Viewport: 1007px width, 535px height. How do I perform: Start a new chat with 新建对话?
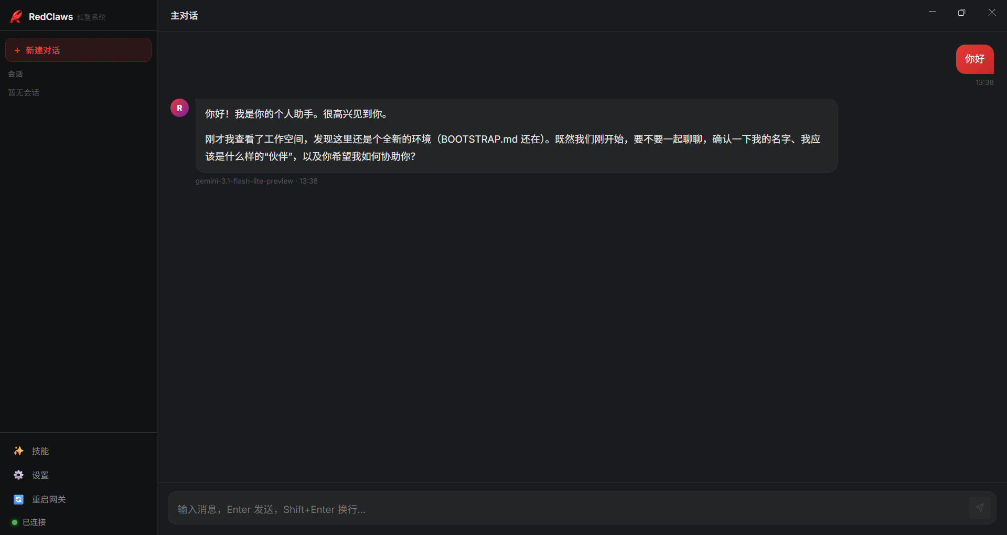[78, 50]
